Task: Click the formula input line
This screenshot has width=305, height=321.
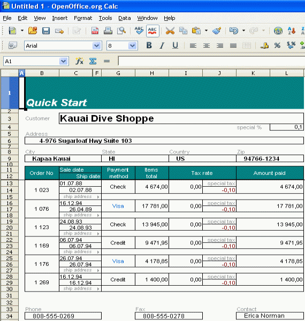Action: (211, 61)
